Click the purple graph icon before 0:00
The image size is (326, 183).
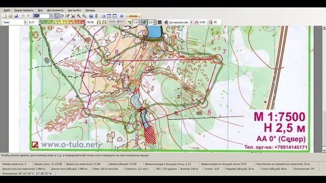(x=197, y=22)
